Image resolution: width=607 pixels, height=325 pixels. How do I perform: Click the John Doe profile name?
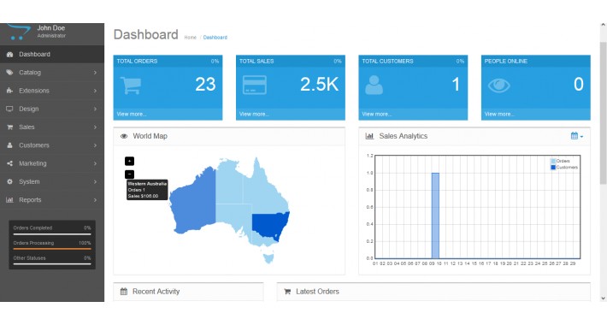pyautogui.click(x=51, y=28)
